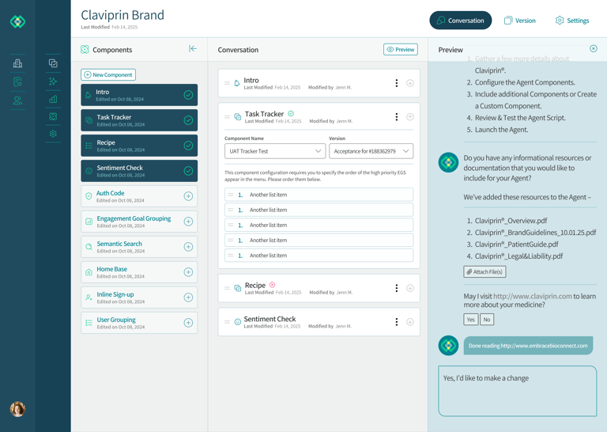This screenshot has height=432, width=607.
Task: Click the preview message input field
Action: coord(517,391)
